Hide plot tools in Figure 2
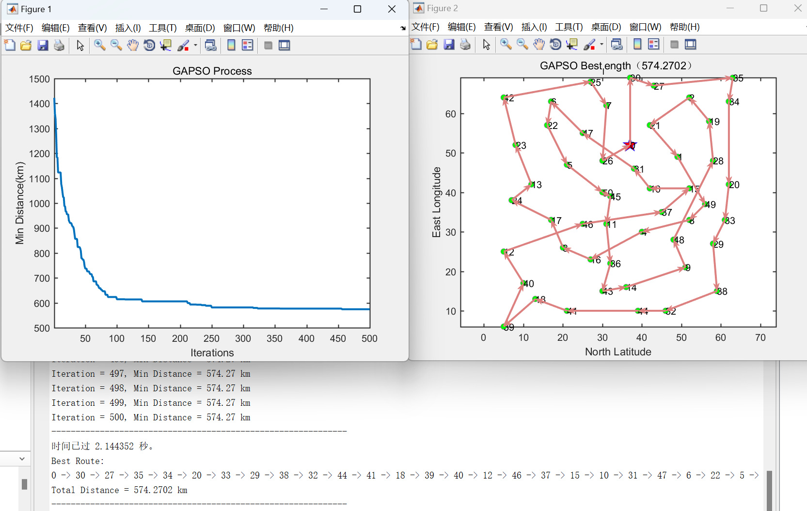 click(674, 45)
